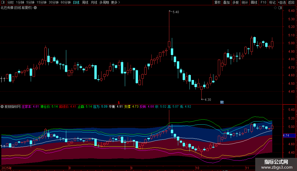Click the blue 财 financial marker icon

[222, 102]
